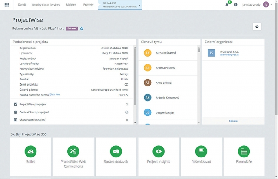Open Majetek menu item
278x179 pixels.
71,5
